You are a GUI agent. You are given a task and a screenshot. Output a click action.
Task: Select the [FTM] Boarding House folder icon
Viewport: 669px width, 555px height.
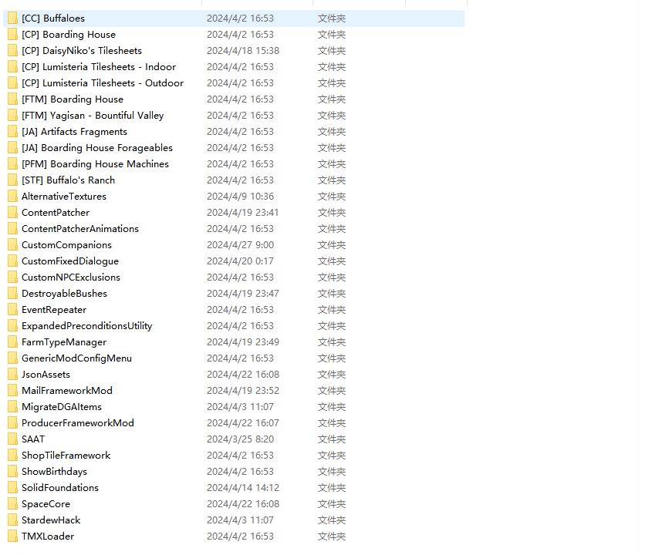pyautogui.click(x=13, y=99)
